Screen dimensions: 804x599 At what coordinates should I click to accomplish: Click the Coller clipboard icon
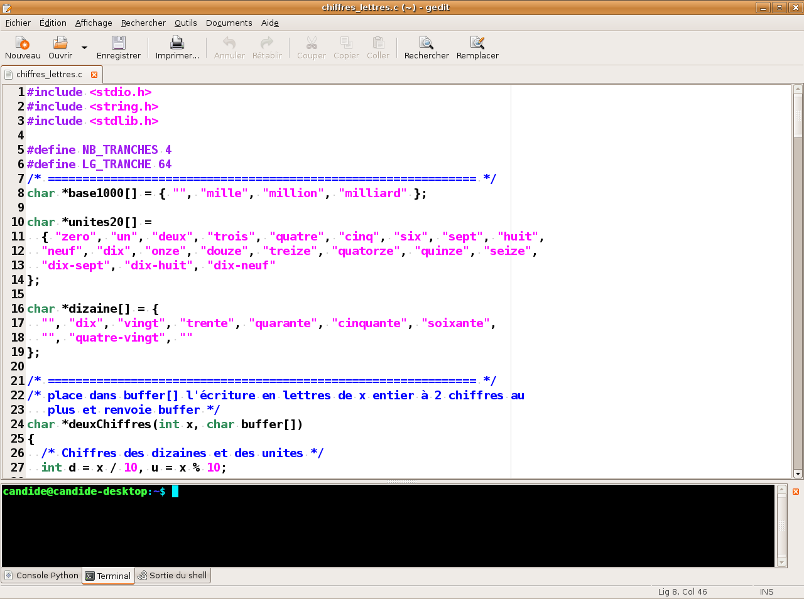[378, 43]
